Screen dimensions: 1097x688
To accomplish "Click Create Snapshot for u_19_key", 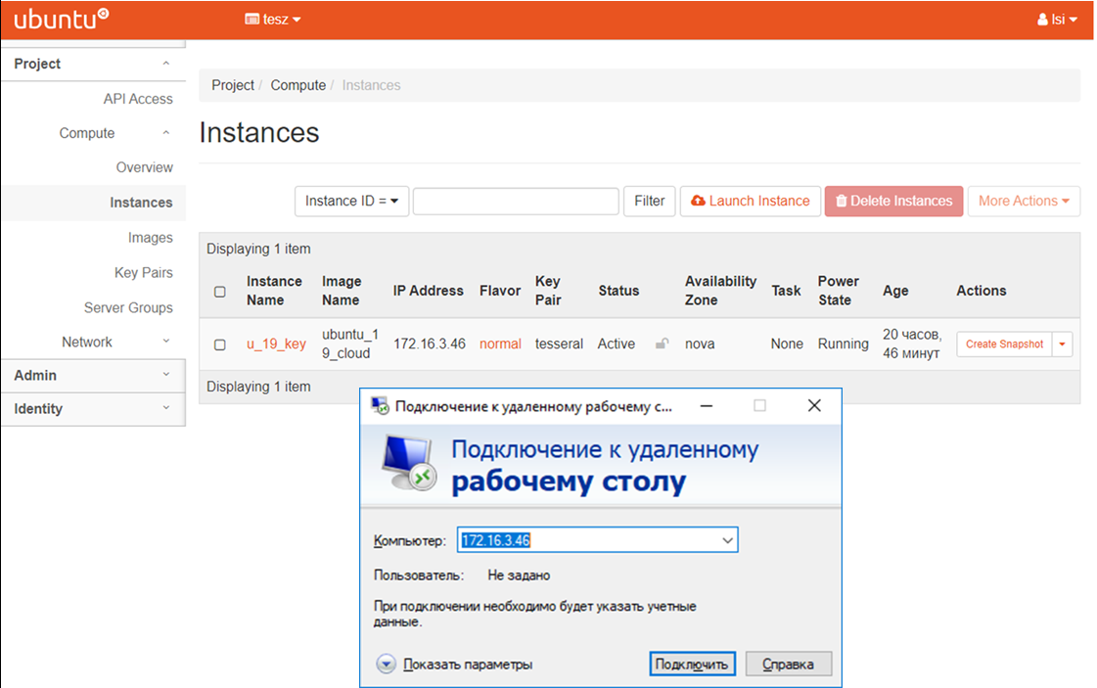I will (1004, 344).
